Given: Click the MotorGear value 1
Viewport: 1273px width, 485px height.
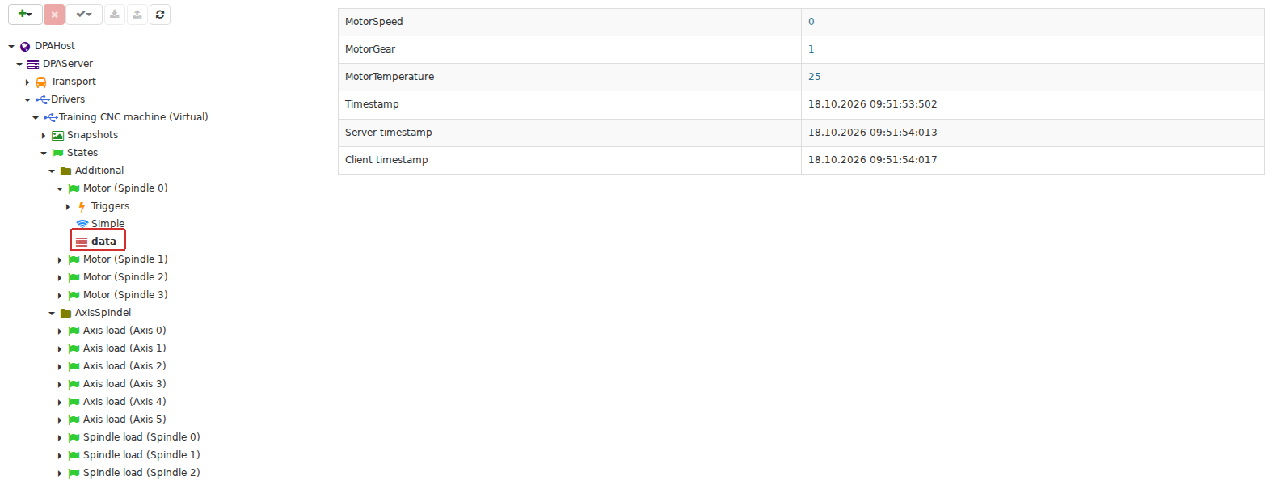Looking at the screenshot, I should [x=811, y=49].
